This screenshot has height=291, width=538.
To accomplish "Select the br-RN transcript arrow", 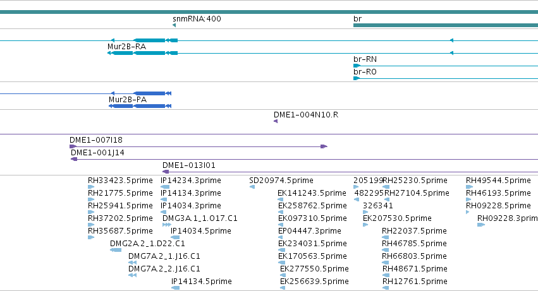I will pyautogui.click(x=357, y=66).
